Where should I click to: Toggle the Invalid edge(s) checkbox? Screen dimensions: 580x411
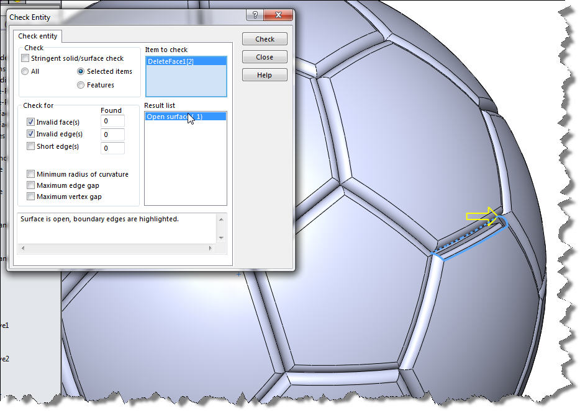[31, 134]
